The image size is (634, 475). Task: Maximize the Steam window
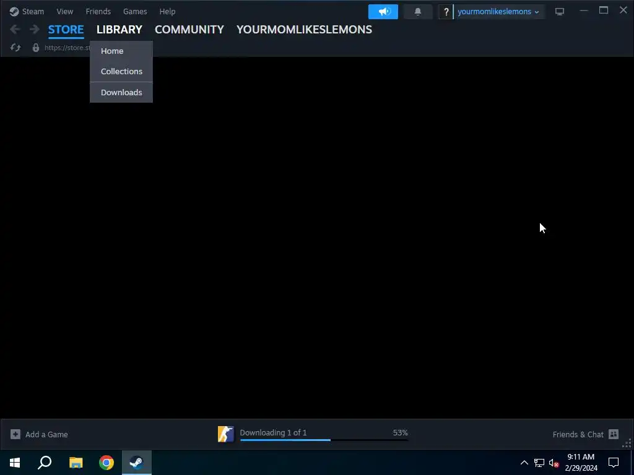(604, 11)
